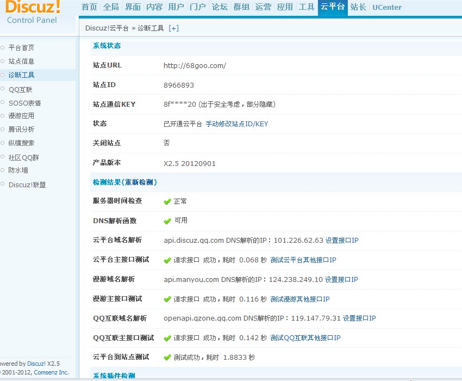Click the Discuz! Control Panel logo
This screenshot has width=462, height=381.
33,13
